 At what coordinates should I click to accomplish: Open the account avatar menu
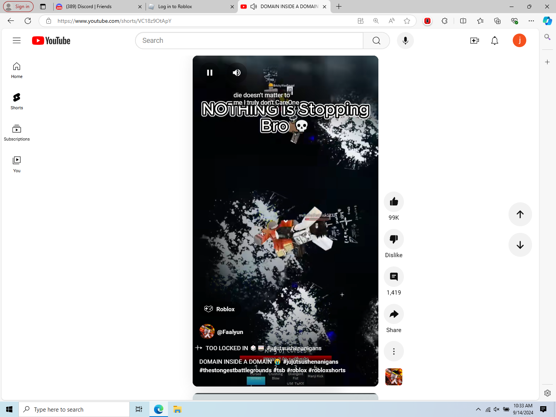519,41
